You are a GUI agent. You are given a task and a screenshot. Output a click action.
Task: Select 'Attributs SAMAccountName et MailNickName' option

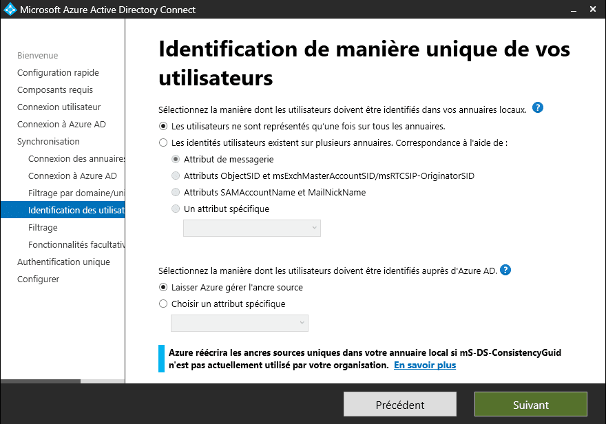coord(176,193)
